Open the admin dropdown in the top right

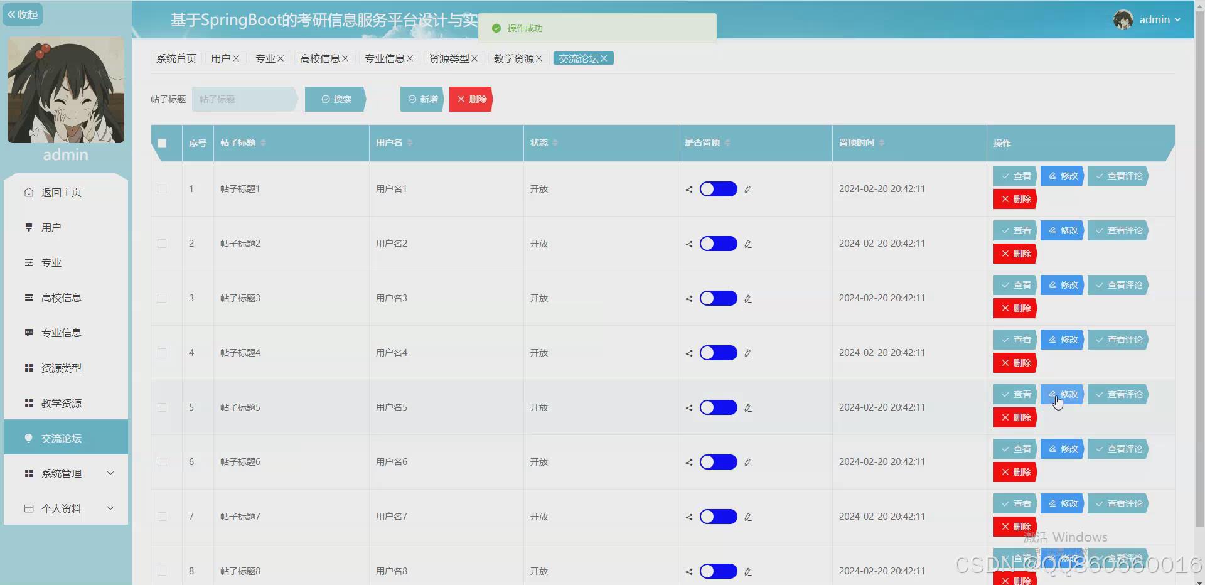1160,19
